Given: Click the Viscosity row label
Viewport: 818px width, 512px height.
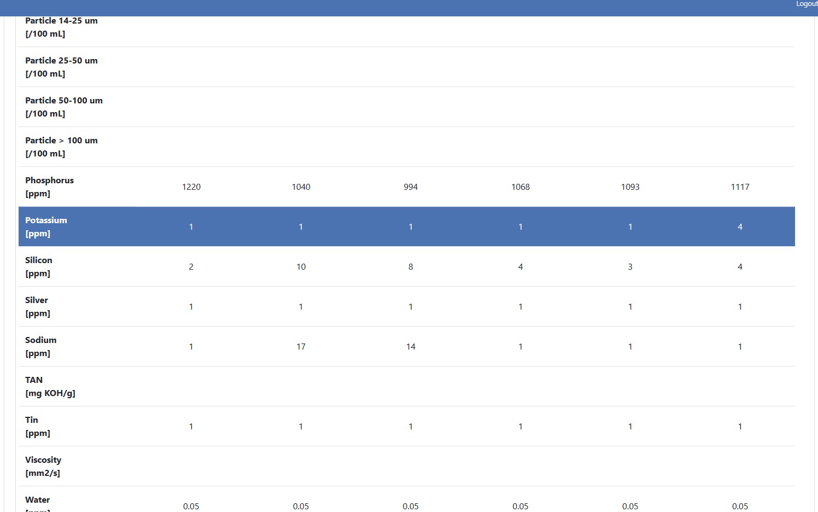Looking at the screenshot, I should pyautogui.click(x=43, y=466).
